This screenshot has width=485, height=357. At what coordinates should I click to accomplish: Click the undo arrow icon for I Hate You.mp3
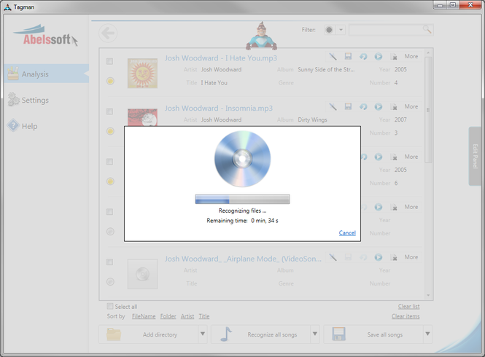pyautogui.click(x=363, y=57)
